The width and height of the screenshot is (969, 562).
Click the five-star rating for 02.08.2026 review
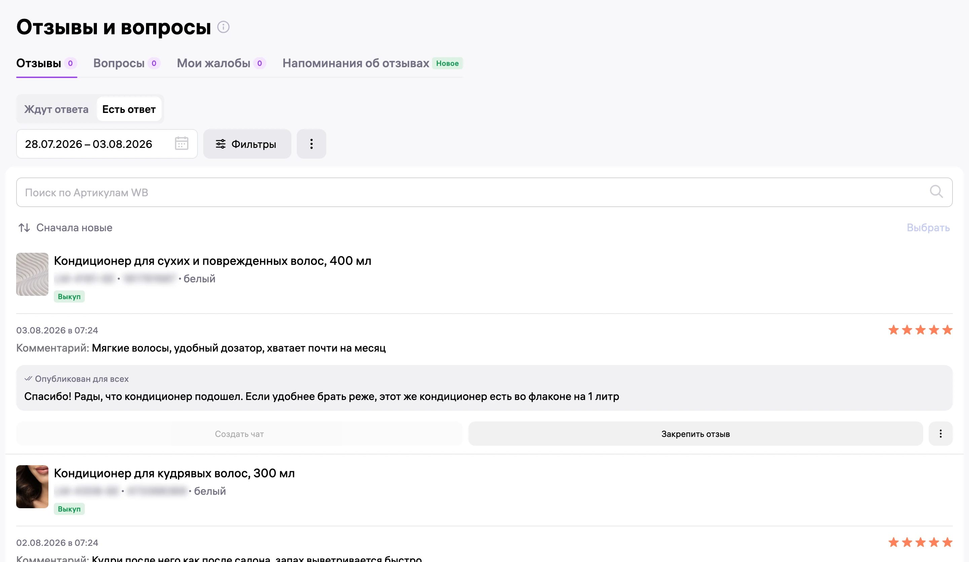(921, 542)
